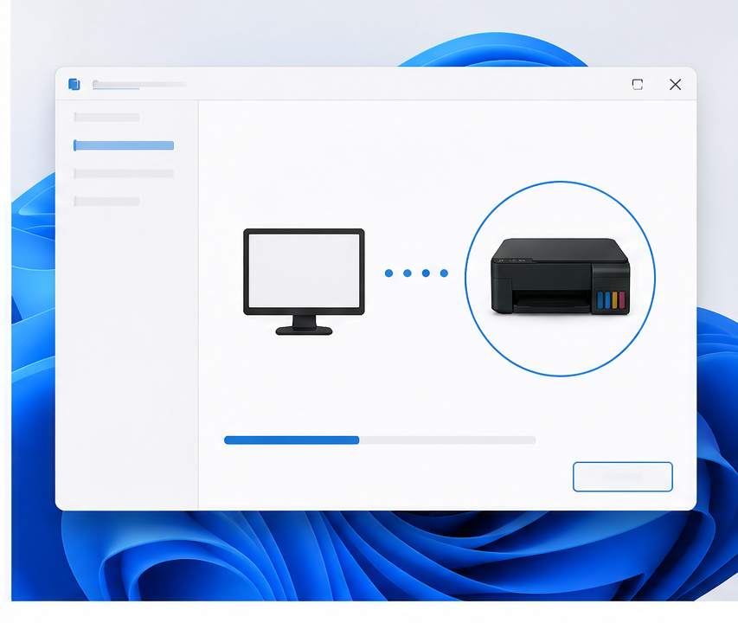Close the printer setup window
This screenshot has height=623, width=738.
(676, 84)
